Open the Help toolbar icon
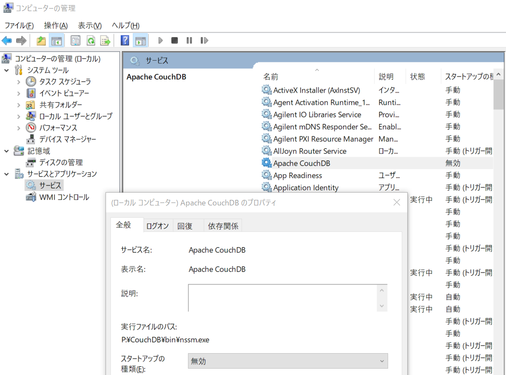 click(x=124, y=41)
